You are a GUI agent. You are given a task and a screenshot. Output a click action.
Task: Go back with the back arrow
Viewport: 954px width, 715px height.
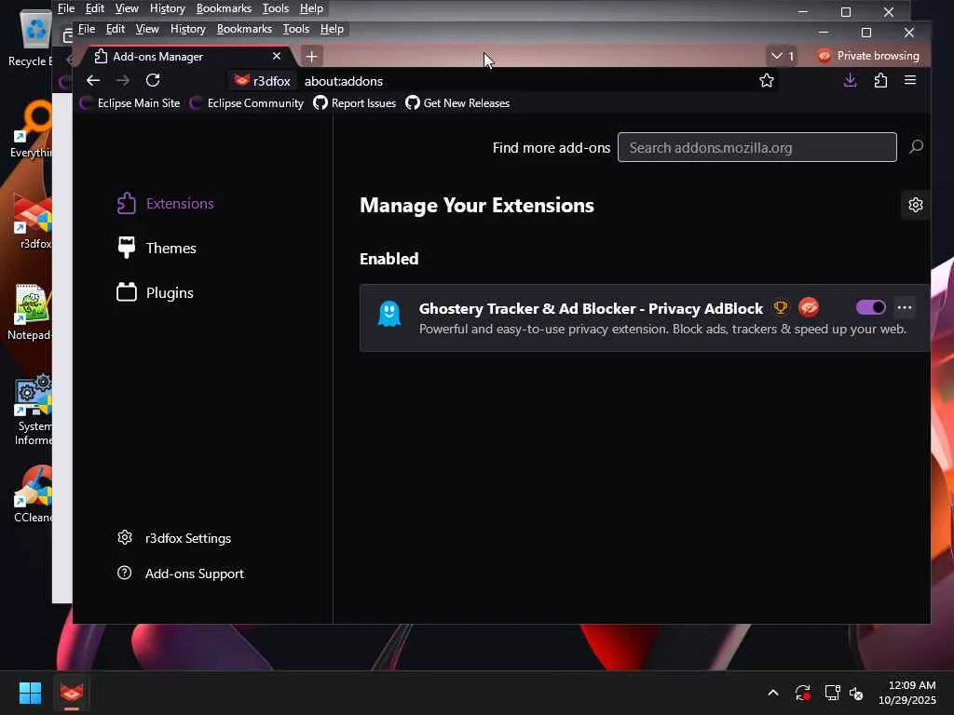point(92,80)
